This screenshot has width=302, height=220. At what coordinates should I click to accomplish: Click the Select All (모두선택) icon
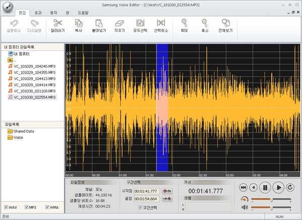click(140, 23)
